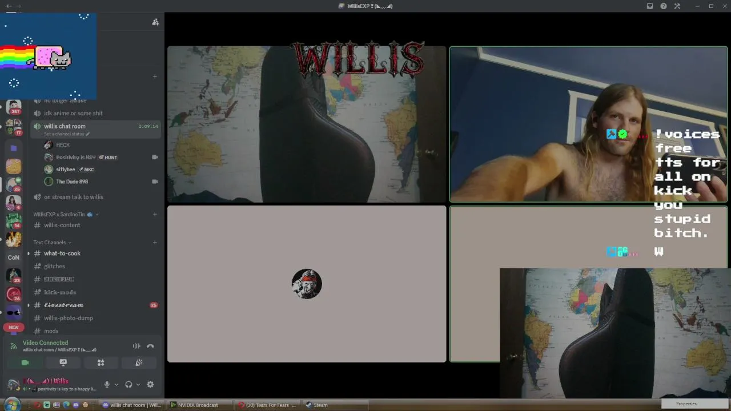Mute the microphone

tap(107, 385)
